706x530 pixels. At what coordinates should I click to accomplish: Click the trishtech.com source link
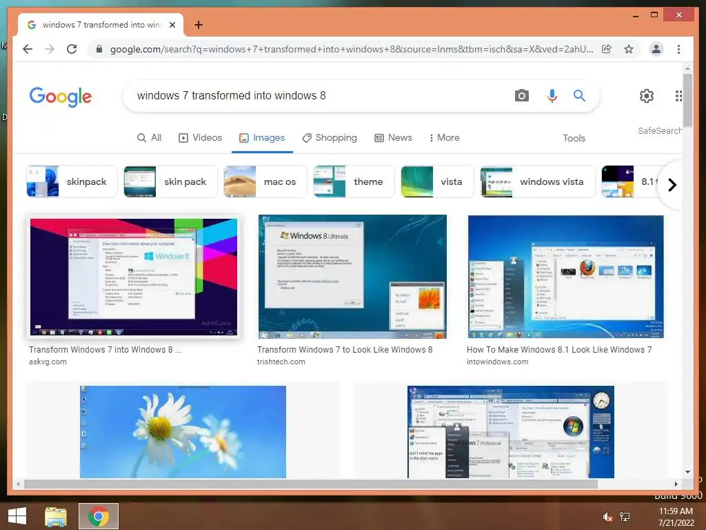pos(281,362)
